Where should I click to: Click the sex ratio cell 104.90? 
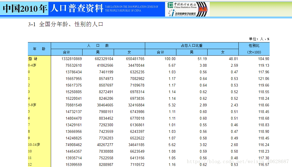(264, 59)
